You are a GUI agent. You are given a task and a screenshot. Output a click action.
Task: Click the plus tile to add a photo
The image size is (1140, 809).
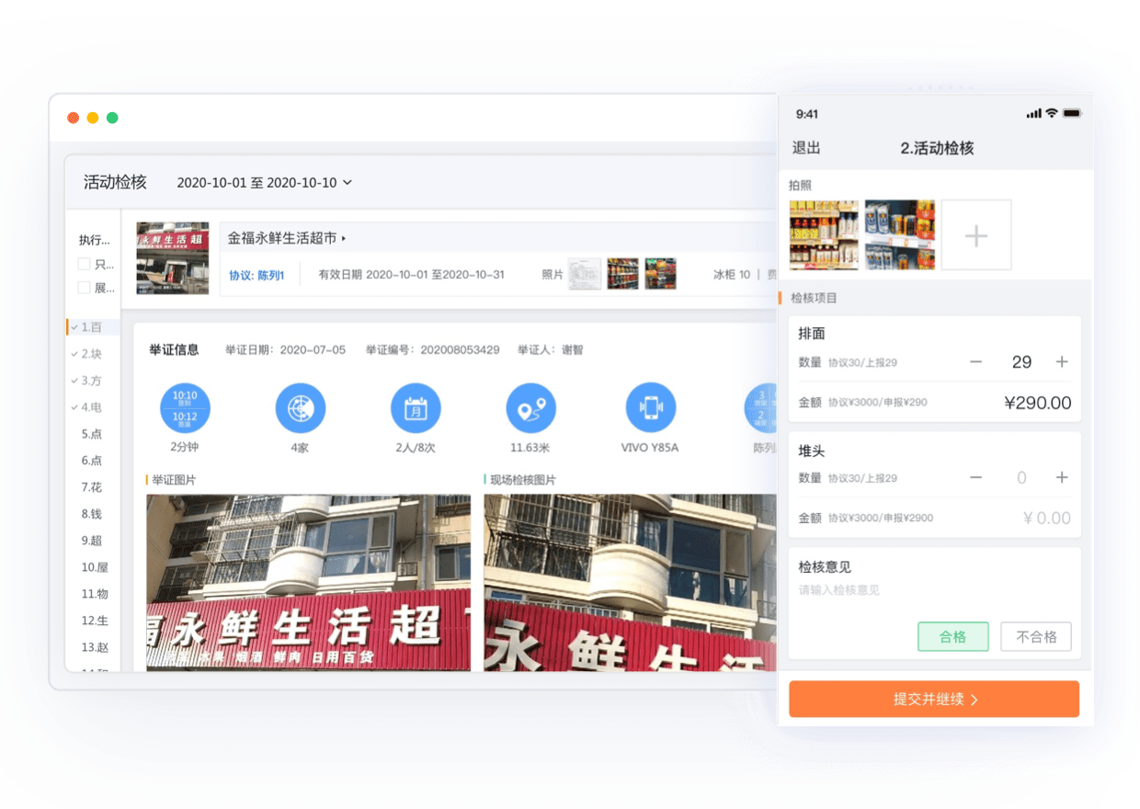click(976, 234)
